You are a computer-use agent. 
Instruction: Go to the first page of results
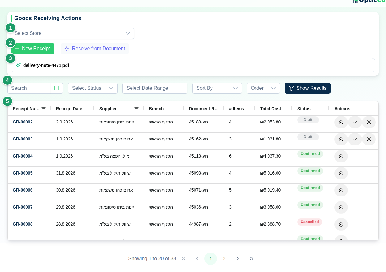[x=183, y=259]
